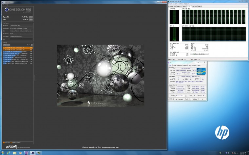Open Windows Media Player from the taskbar
Viewport: 249px width, 155px height.
click(x=21, y=153)
